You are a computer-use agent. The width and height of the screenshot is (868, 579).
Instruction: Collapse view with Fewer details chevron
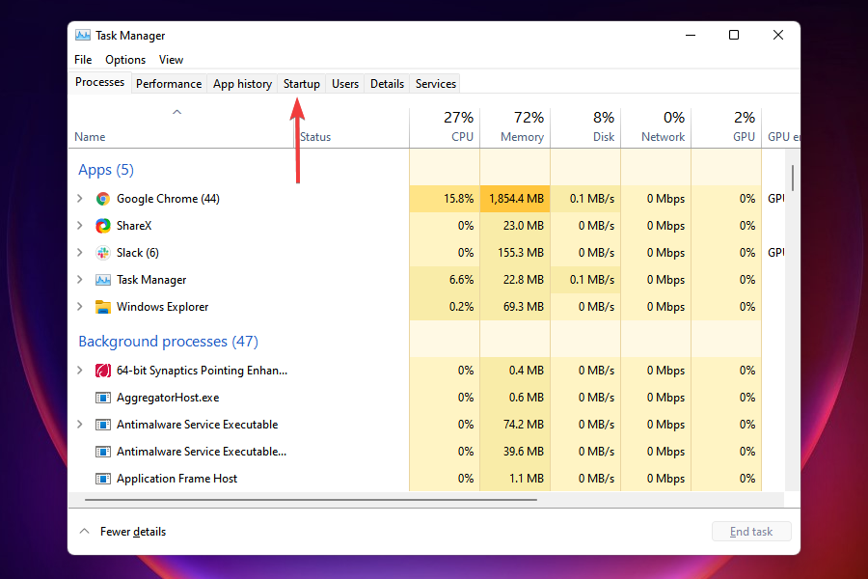tap(84, 532)
